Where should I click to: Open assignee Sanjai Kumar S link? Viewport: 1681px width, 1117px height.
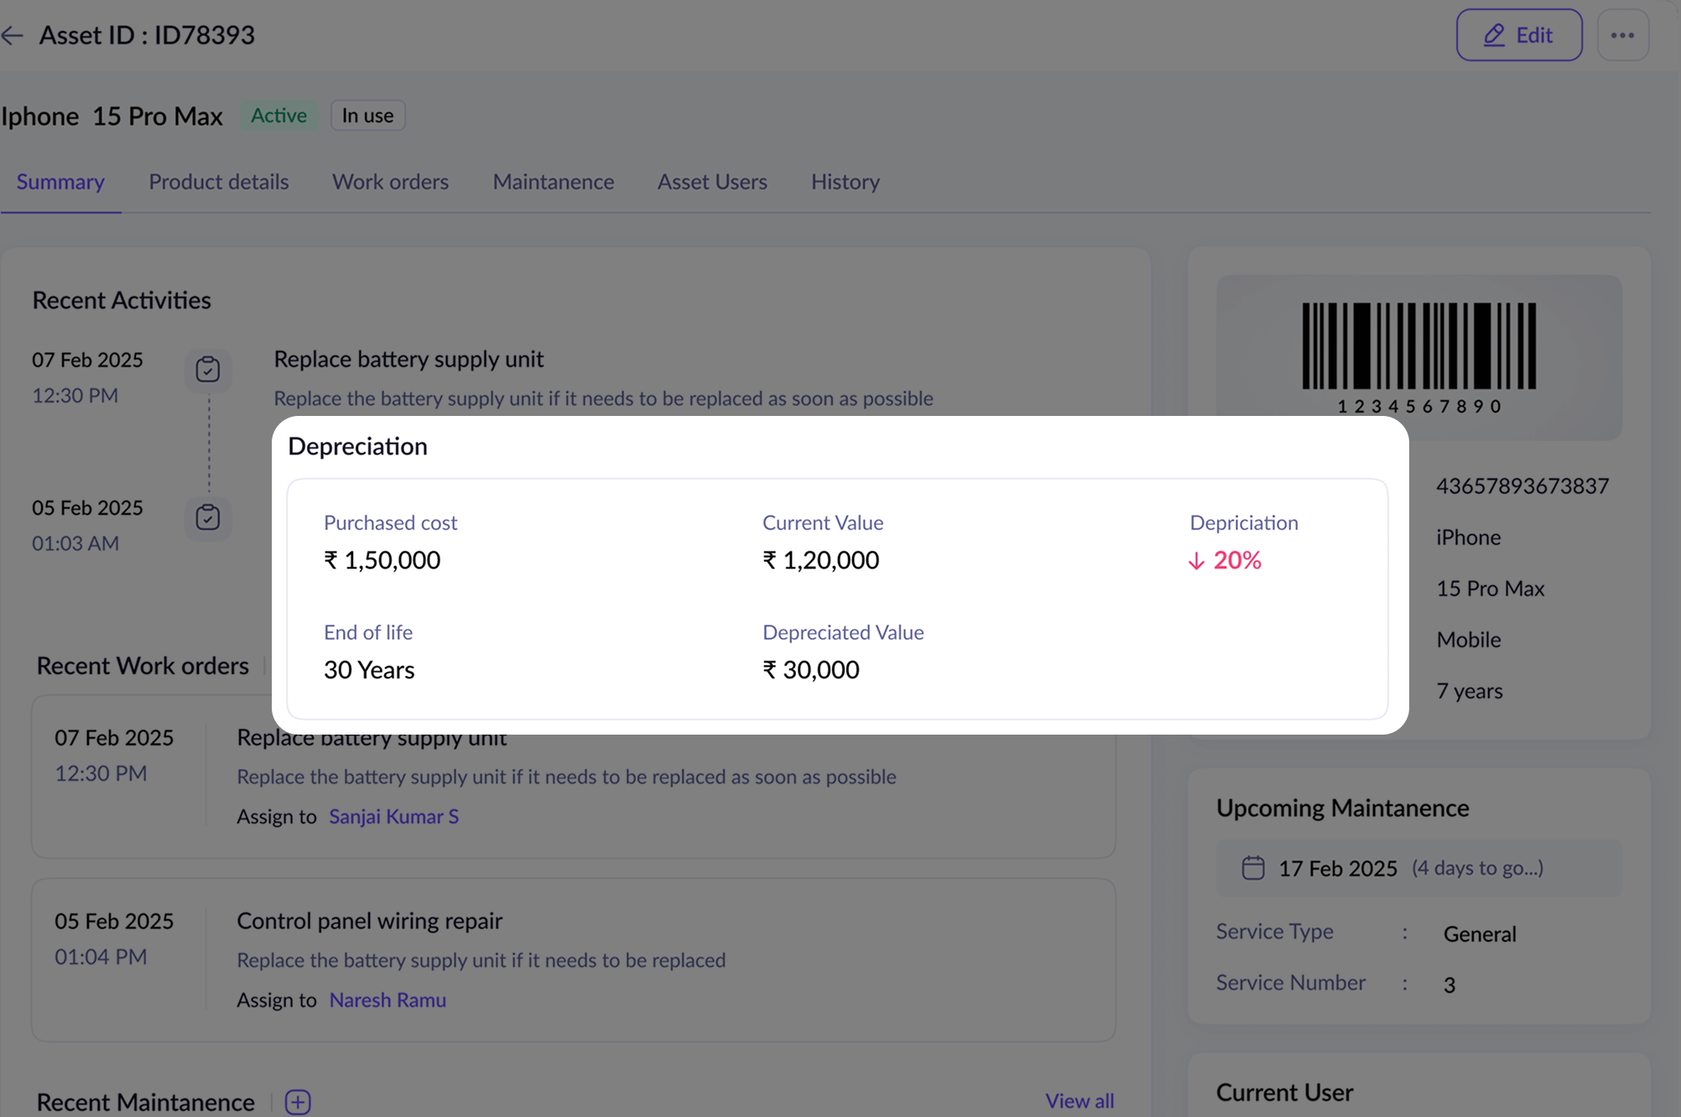pyautogui.click(x=393, y=816)
